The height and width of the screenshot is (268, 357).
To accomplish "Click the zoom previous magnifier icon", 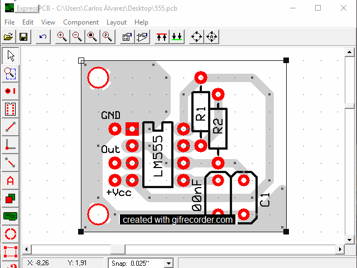I will coord(107,36).
